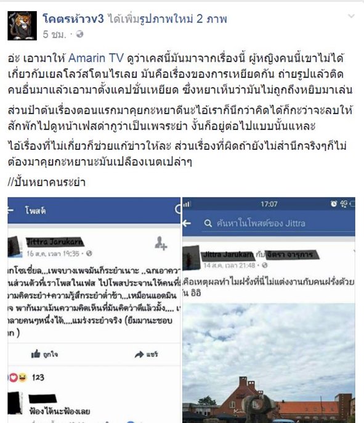364x423 pixels.
Task: Open the post options chevron dropdown
Action: (x=351, y=16)
